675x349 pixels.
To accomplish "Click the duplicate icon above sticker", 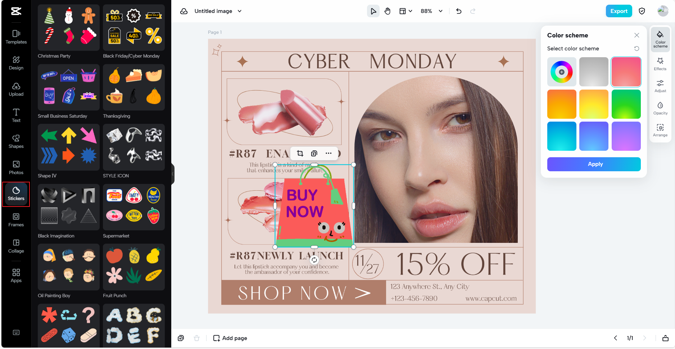I will 314,154.
